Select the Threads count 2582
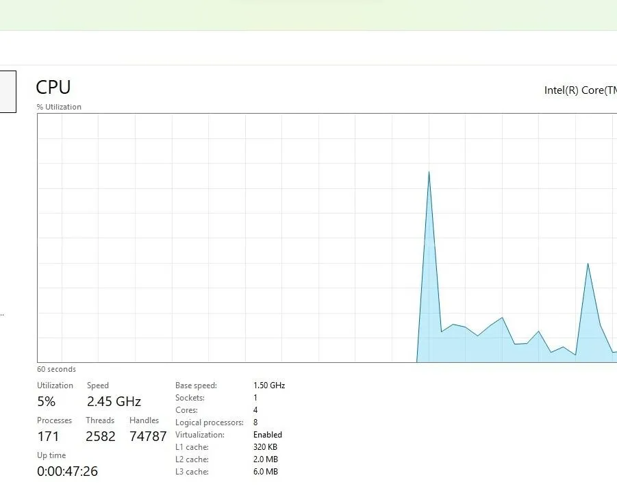617x493 pixels. (101, 436)
